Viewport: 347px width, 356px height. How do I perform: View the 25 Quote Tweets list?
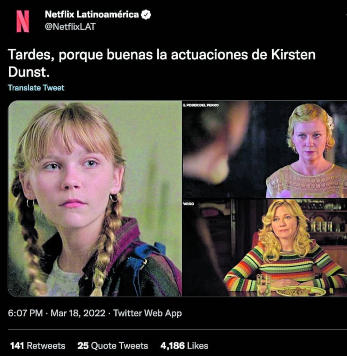tap(113, 346)
